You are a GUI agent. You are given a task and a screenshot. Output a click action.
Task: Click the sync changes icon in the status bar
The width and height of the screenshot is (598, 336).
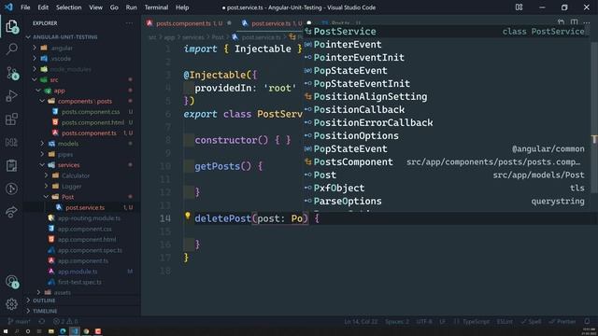click(x=41, y=321)
